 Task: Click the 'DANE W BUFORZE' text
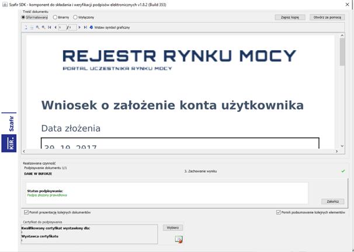point(38,174)
